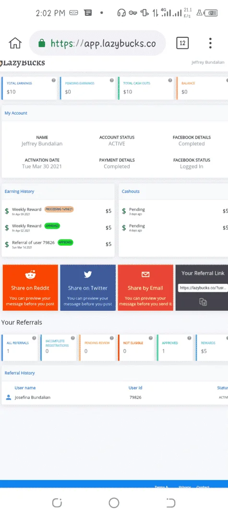Click the Pending Earnings $0 card

[87, 88]
